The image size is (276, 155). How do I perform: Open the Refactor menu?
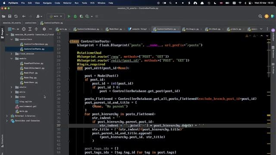[x=67, y=3]
